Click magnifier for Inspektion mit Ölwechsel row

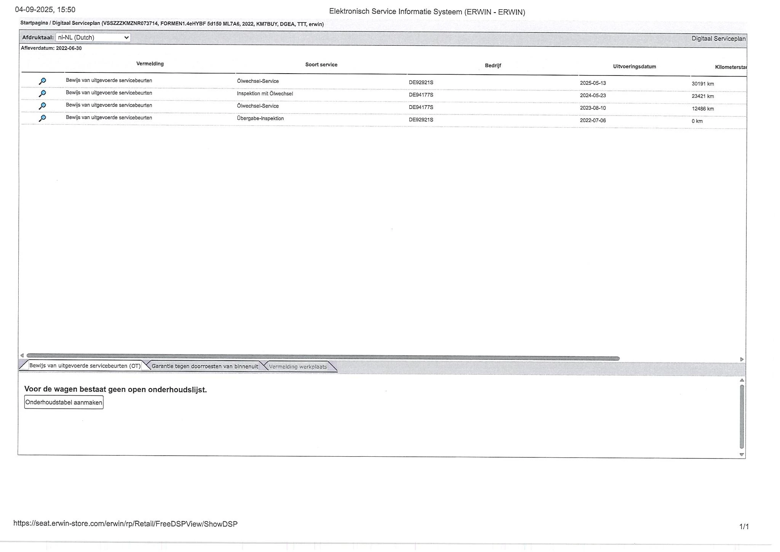[43, 93]
